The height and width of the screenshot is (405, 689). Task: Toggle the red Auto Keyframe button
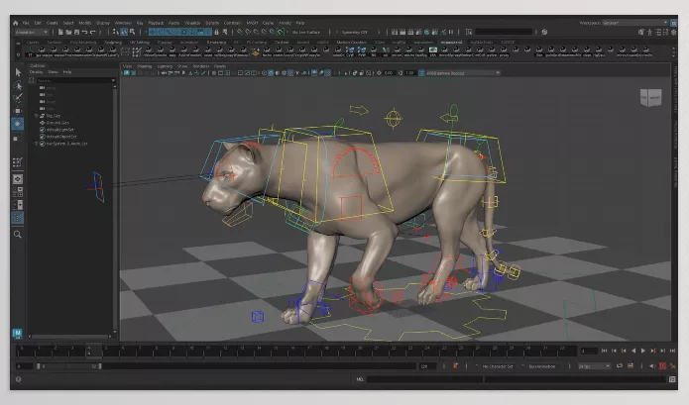pos(662,366)
